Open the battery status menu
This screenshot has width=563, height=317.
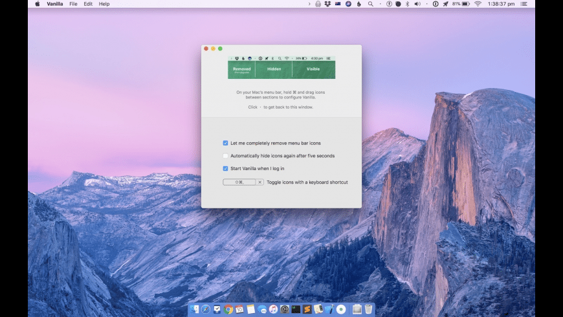(x=467, y=4)
